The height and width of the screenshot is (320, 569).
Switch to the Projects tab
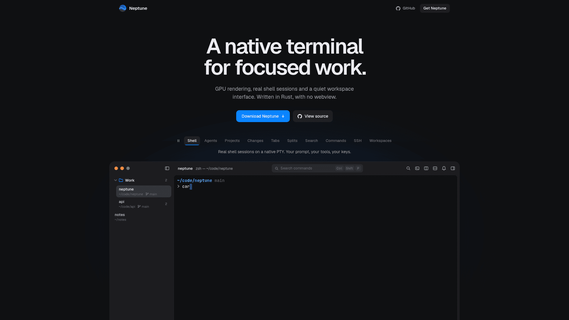coord(232,141)
